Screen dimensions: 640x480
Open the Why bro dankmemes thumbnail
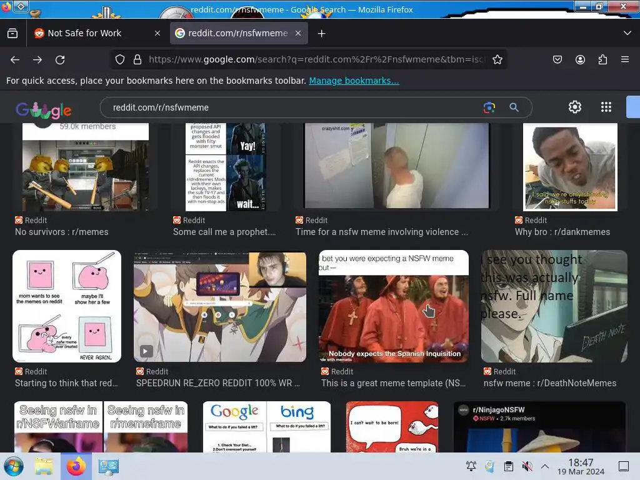coord(570,167)
